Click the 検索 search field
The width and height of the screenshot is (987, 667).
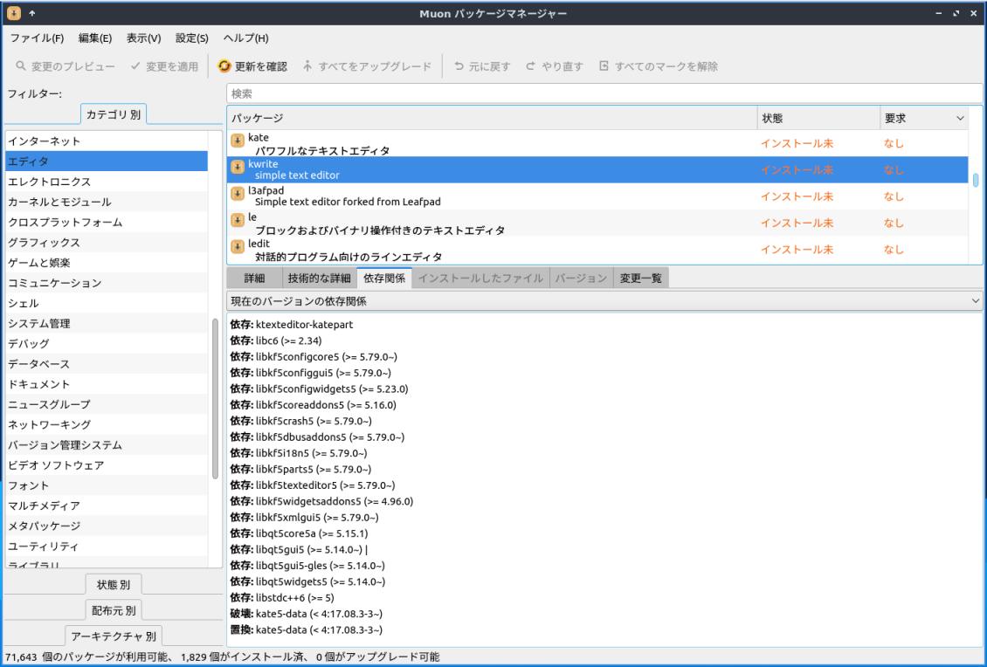(x=604, y=93)
